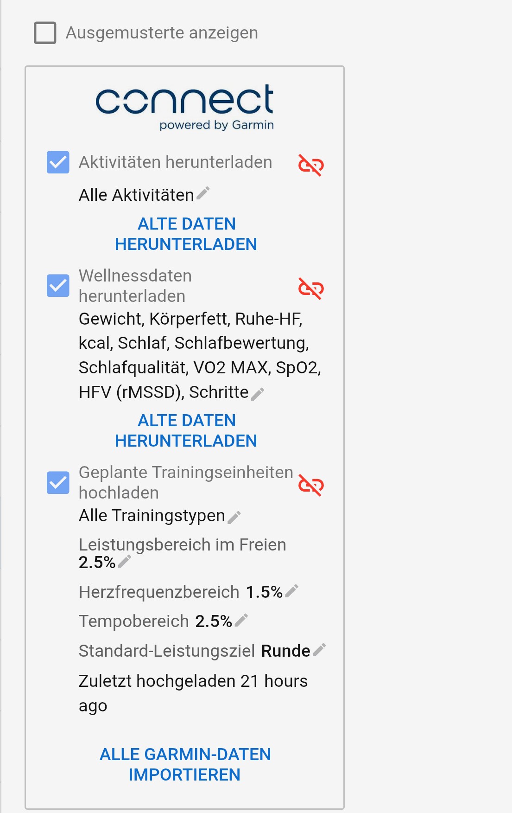Click the Alle Trainingstypen text
Viewport: 512px width, 813px height.
152,515
